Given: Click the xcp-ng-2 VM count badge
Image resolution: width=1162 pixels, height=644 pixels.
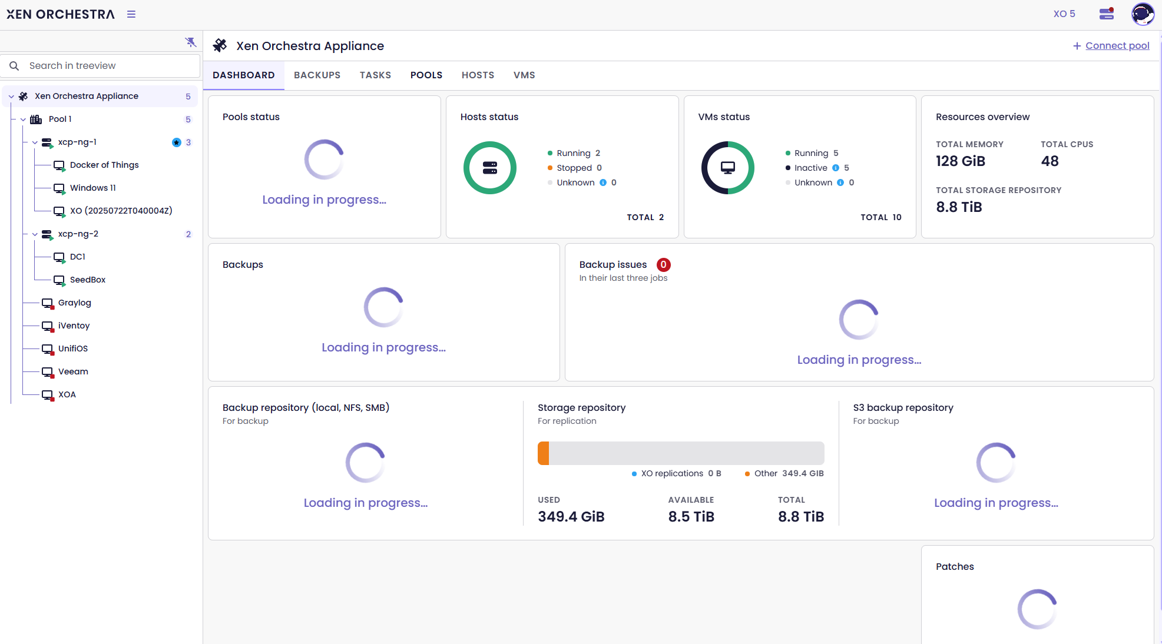Looking at the screenshot, I should 188,234.
